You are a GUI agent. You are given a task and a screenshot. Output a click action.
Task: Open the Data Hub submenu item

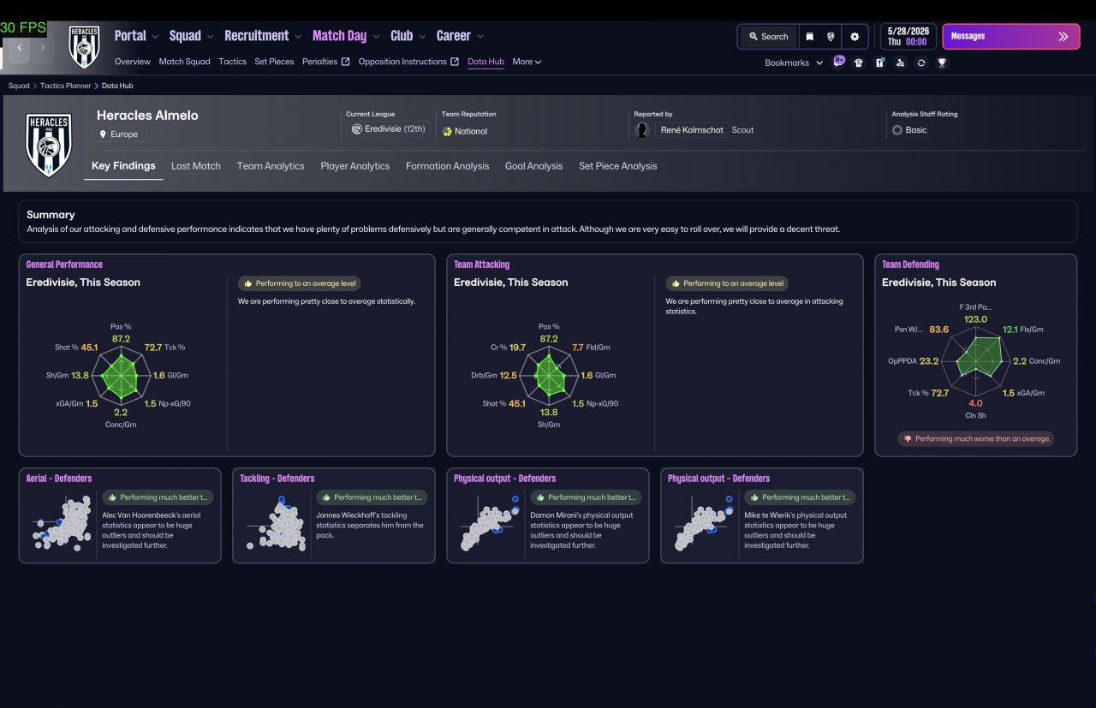coord(486,62)
